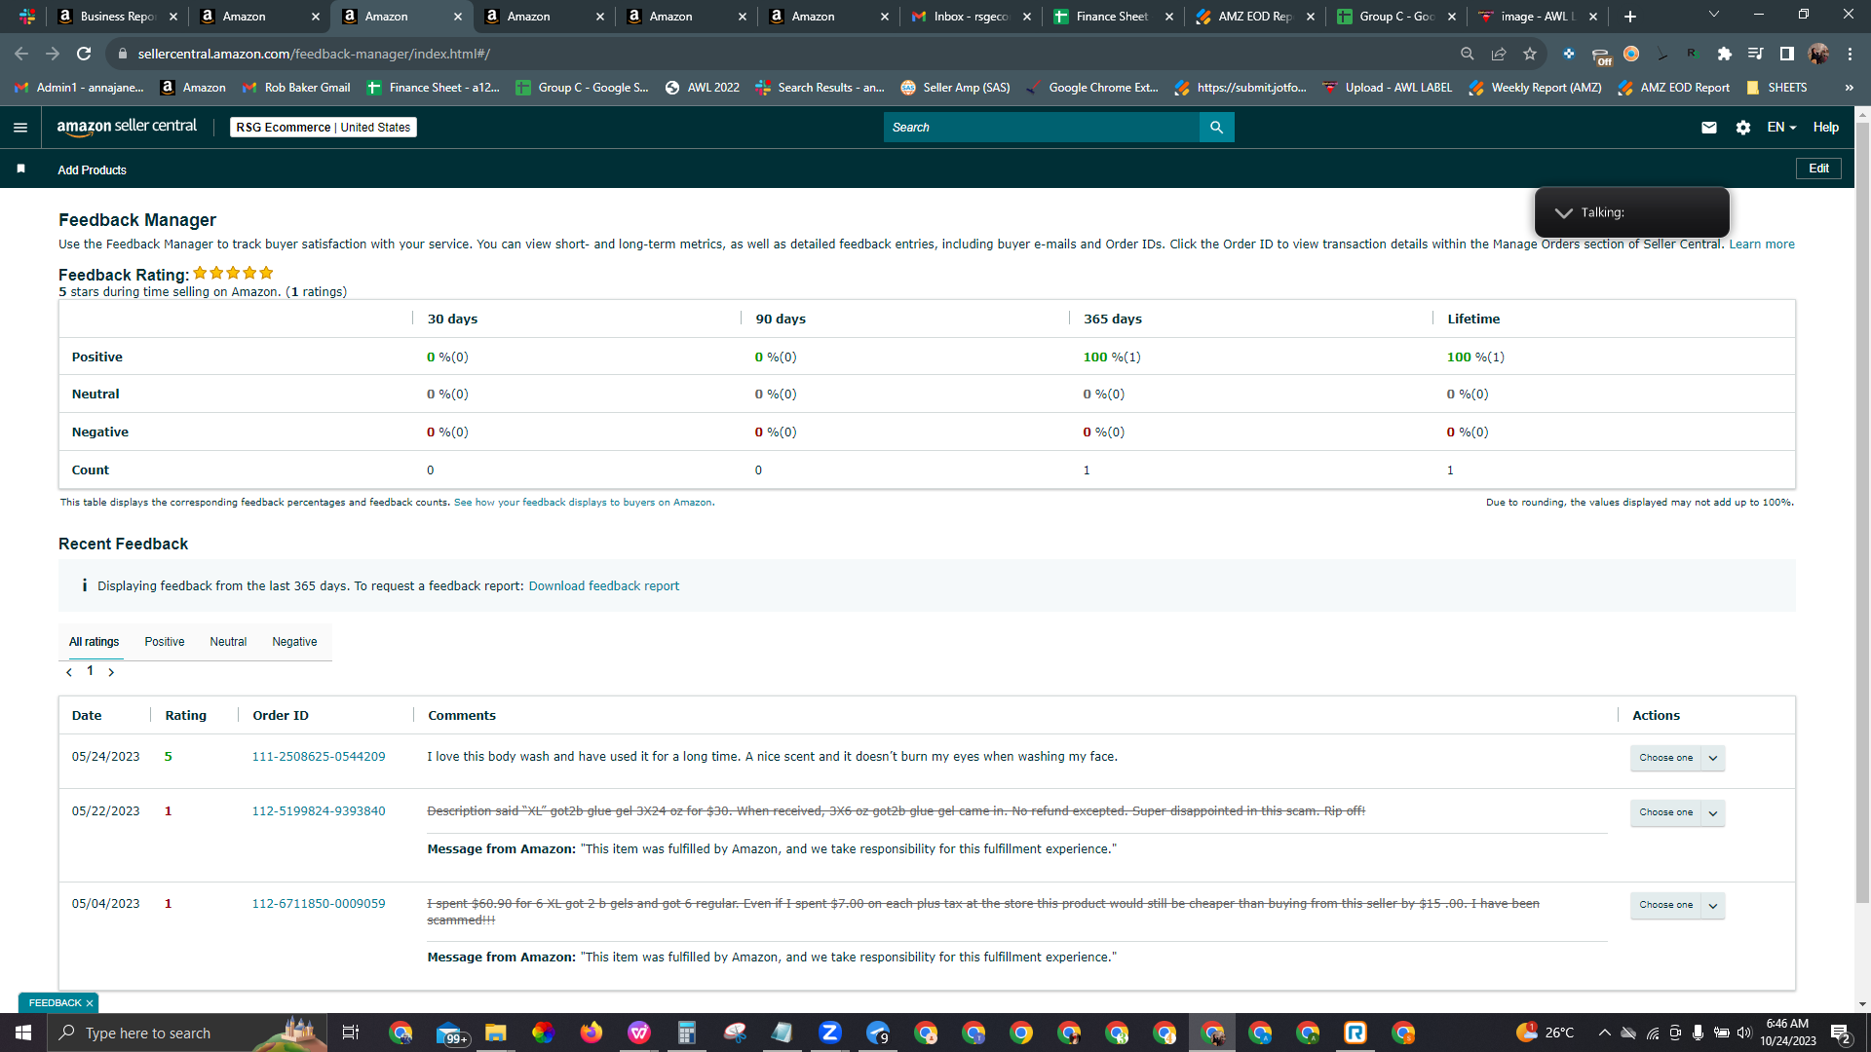Image resolution: width=1871 pixels, height=1052 pixels.
Task: Reload the page with the browser refresh icon
Action: 84,54
